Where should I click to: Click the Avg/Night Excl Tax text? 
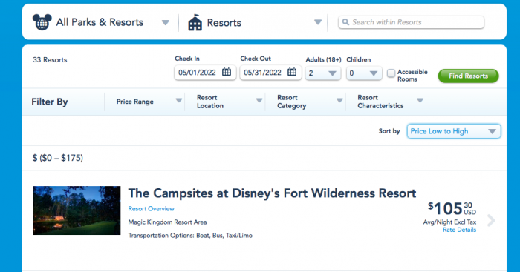449,222
